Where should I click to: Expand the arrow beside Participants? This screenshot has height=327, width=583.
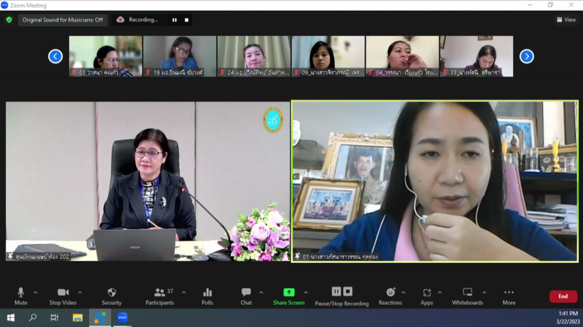pyautogui.click(x=184, y=292)
